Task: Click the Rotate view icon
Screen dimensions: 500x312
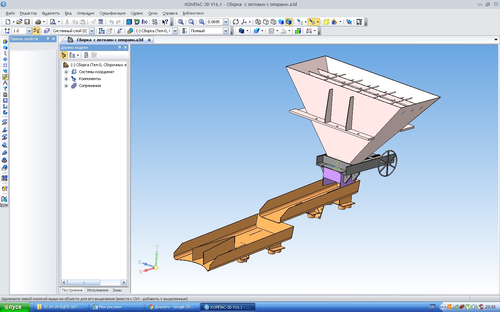Action: point(236,22)
